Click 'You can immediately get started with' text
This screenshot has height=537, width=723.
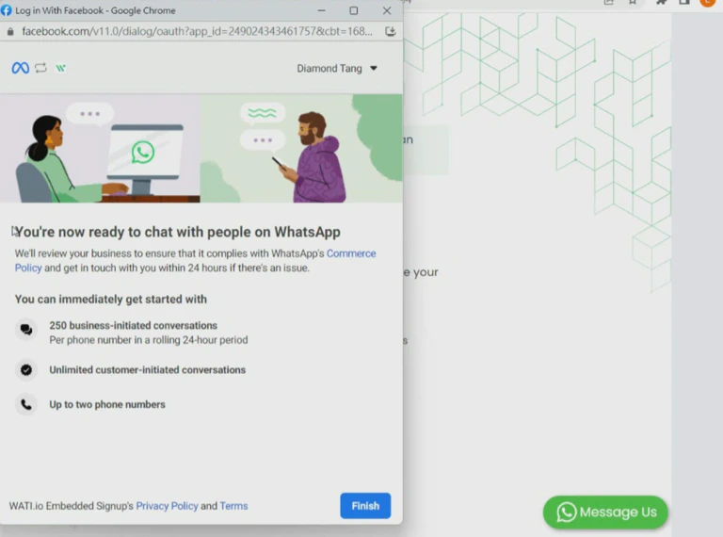coord(111,299)
